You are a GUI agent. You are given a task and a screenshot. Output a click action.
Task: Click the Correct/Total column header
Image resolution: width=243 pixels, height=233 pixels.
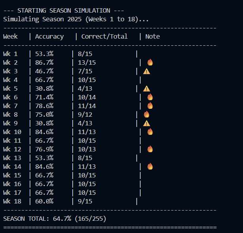pos(104,37)
